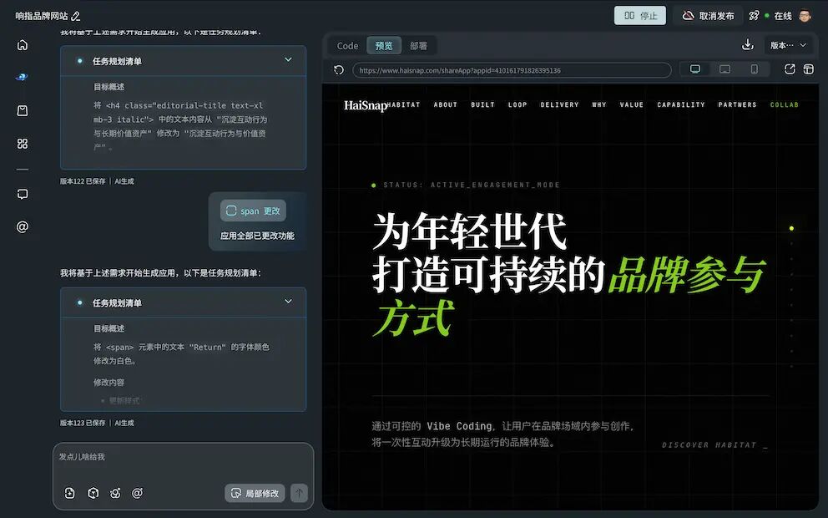Screen dimensions: 828x518
Task: Collapse the first 任务规划清单 card
Action: [288, 59]
